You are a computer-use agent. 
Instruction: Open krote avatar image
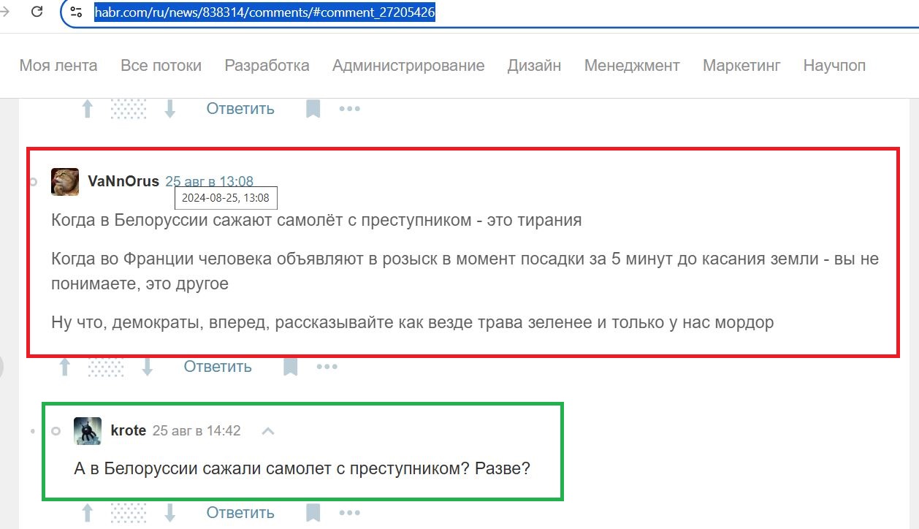coord(88,431)
